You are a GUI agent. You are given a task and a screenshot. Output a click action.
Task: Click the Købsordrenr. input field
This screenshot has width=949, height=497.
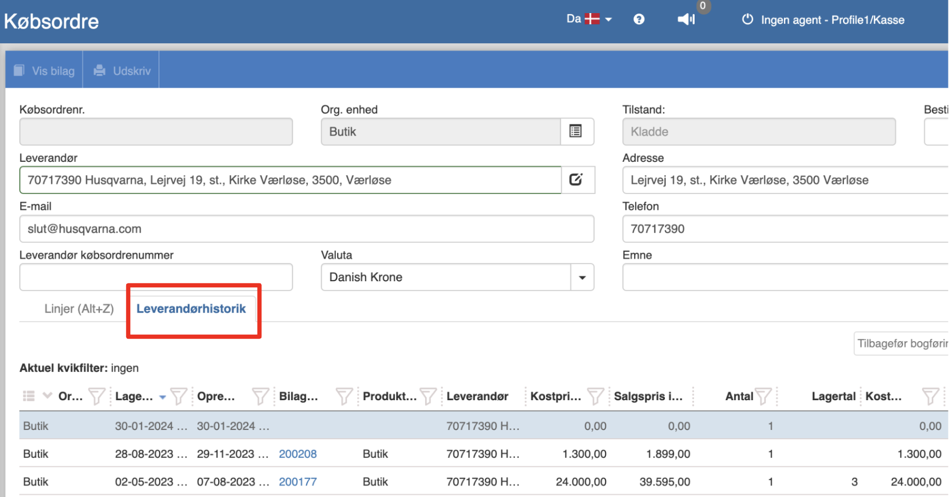pos(156,132)
